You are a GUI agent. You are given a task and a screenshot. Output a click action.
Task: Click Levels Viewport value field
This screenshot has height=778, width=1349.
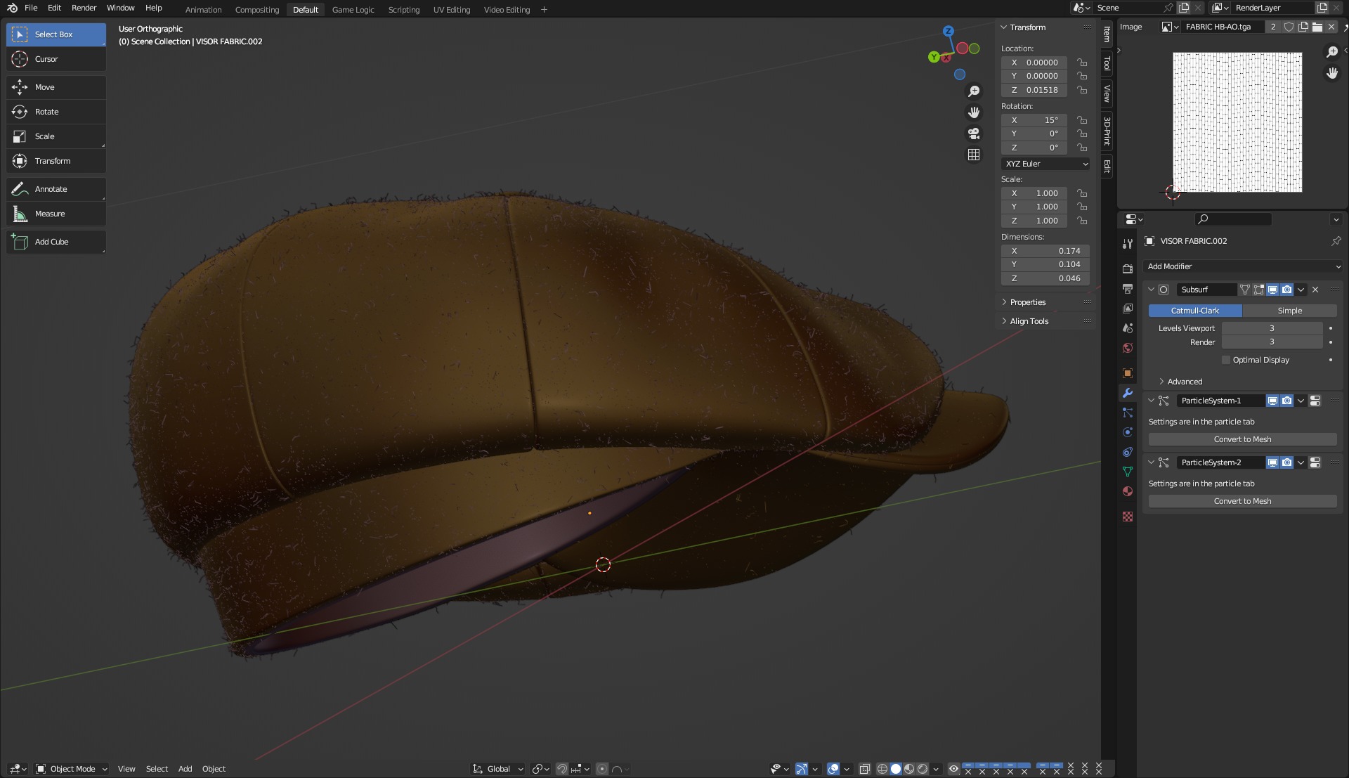tap(1272, 328)
